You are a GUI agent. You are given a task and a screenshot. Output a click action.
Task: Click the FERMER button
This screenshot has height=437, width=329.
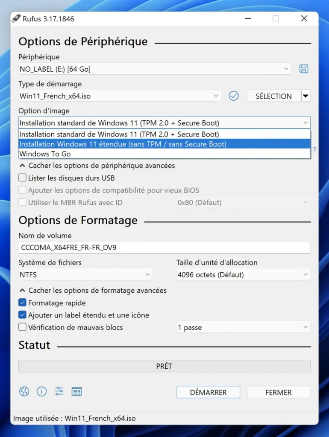coord(278,392)
